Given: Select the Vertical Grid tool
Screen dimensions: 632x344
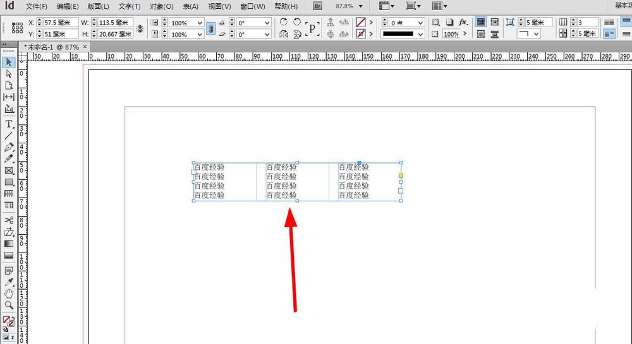Looking at the screenshot, I should pos(9,205).
